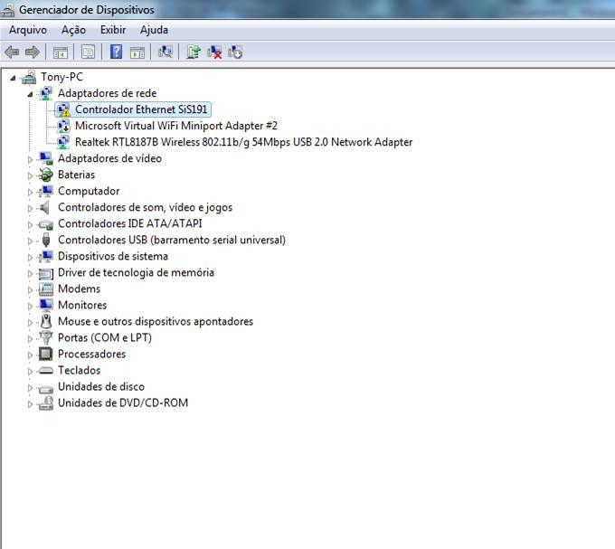Click the blue Help question mark icon
615x549 pixels.
click(116, 52)
